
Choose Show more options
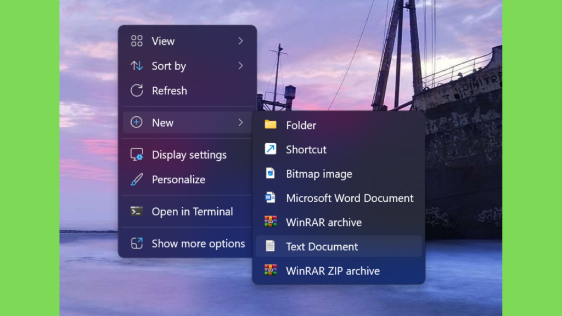[187, 244]
